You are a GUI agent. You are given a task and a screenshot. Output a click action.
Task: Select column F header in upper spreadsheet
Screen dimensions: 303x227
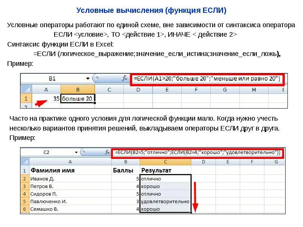pyautogui.click(x=196, y=90)
